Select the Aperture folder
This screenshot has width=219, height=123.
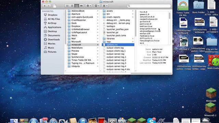(x=83, y=14)
